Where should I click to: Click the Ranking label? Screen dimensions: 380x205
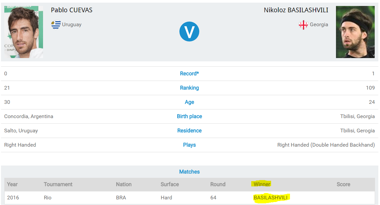[x=189, y=88]
